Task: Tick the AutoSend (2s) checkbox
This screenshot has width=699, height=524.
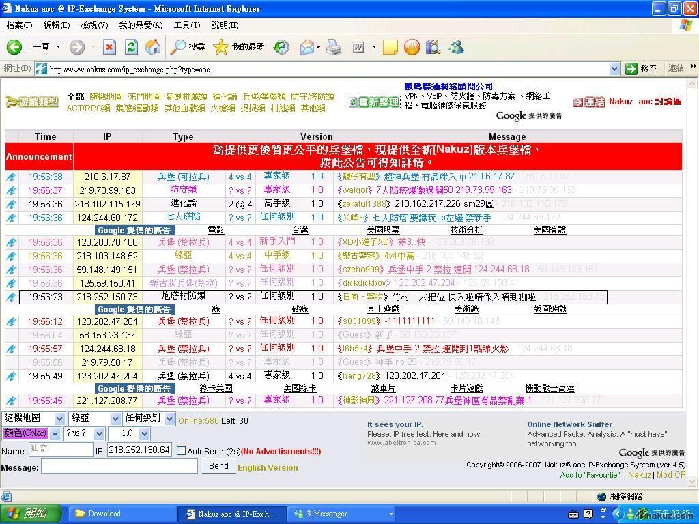Action: [181, 451]
